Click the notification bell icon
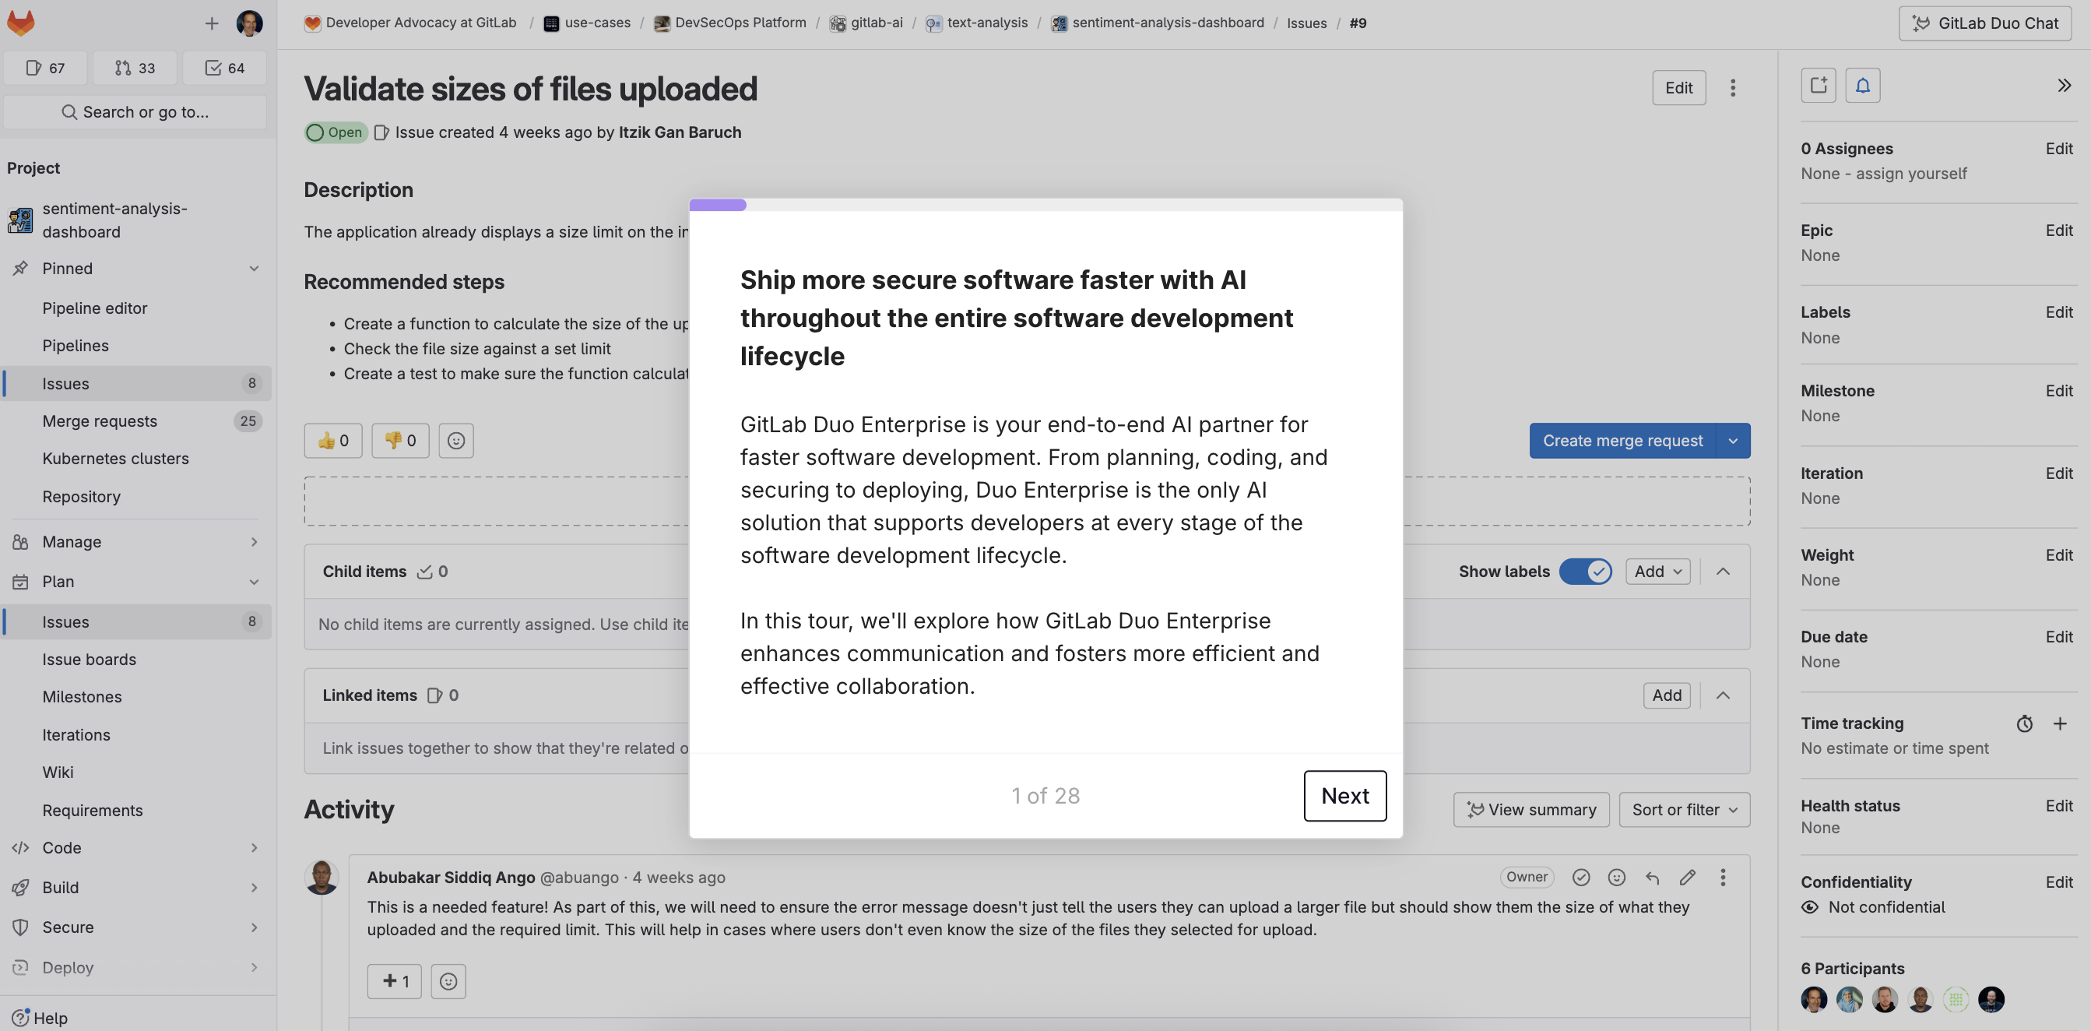 1862,85
